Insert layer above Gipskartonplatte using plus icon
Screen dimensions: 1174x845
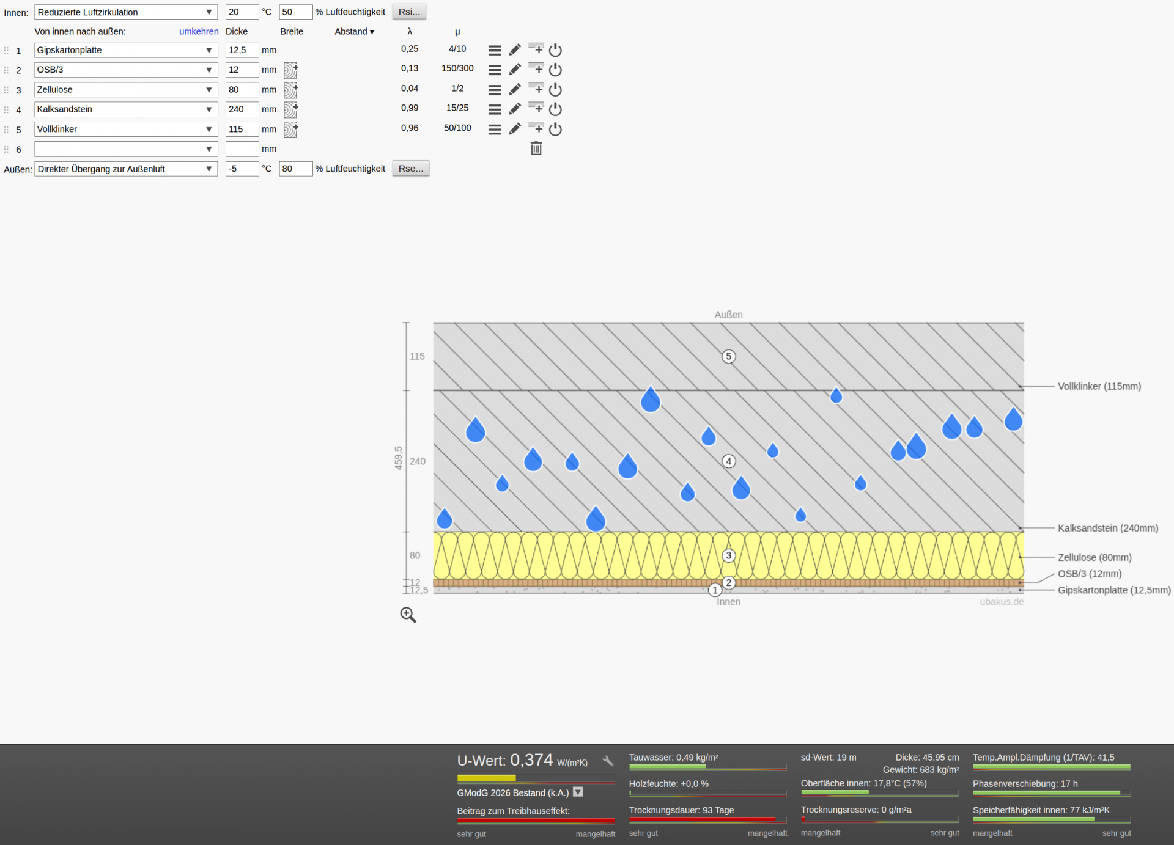pos(536,49)
